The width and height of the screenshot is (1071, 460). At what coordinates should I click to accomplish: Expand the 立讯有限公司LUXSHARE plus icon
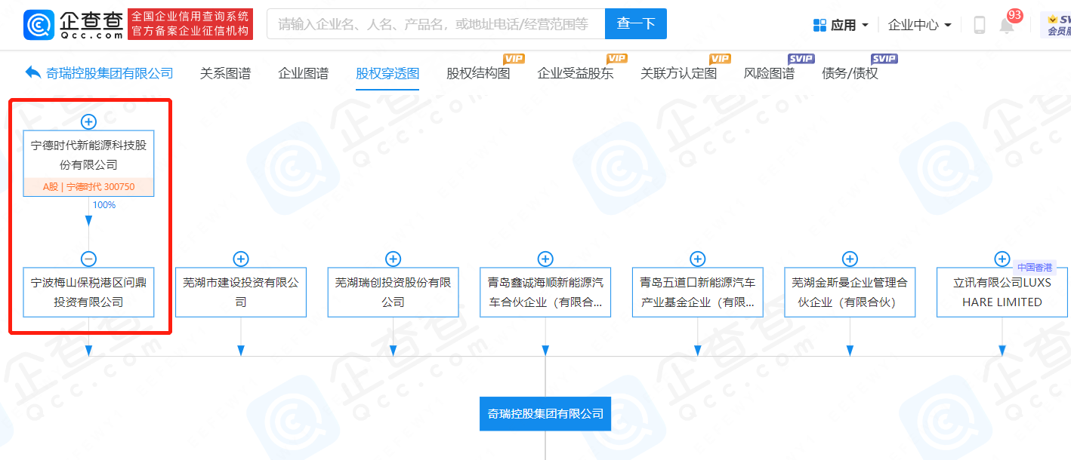pos(1002,259)
